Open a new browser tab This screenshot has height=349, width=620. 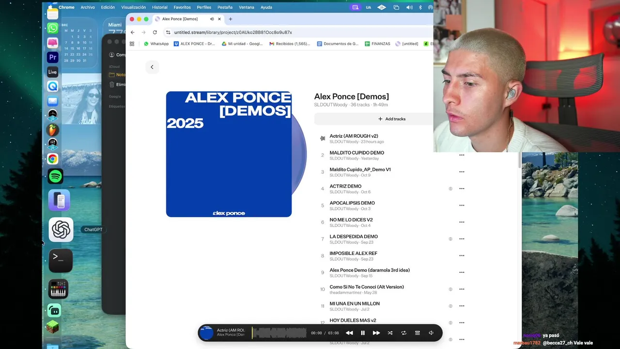tap(231, 19)
